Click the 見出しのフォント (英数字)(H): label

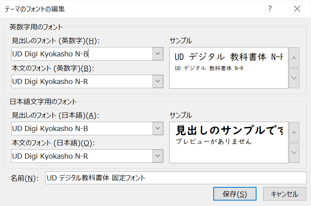point(56,40)
